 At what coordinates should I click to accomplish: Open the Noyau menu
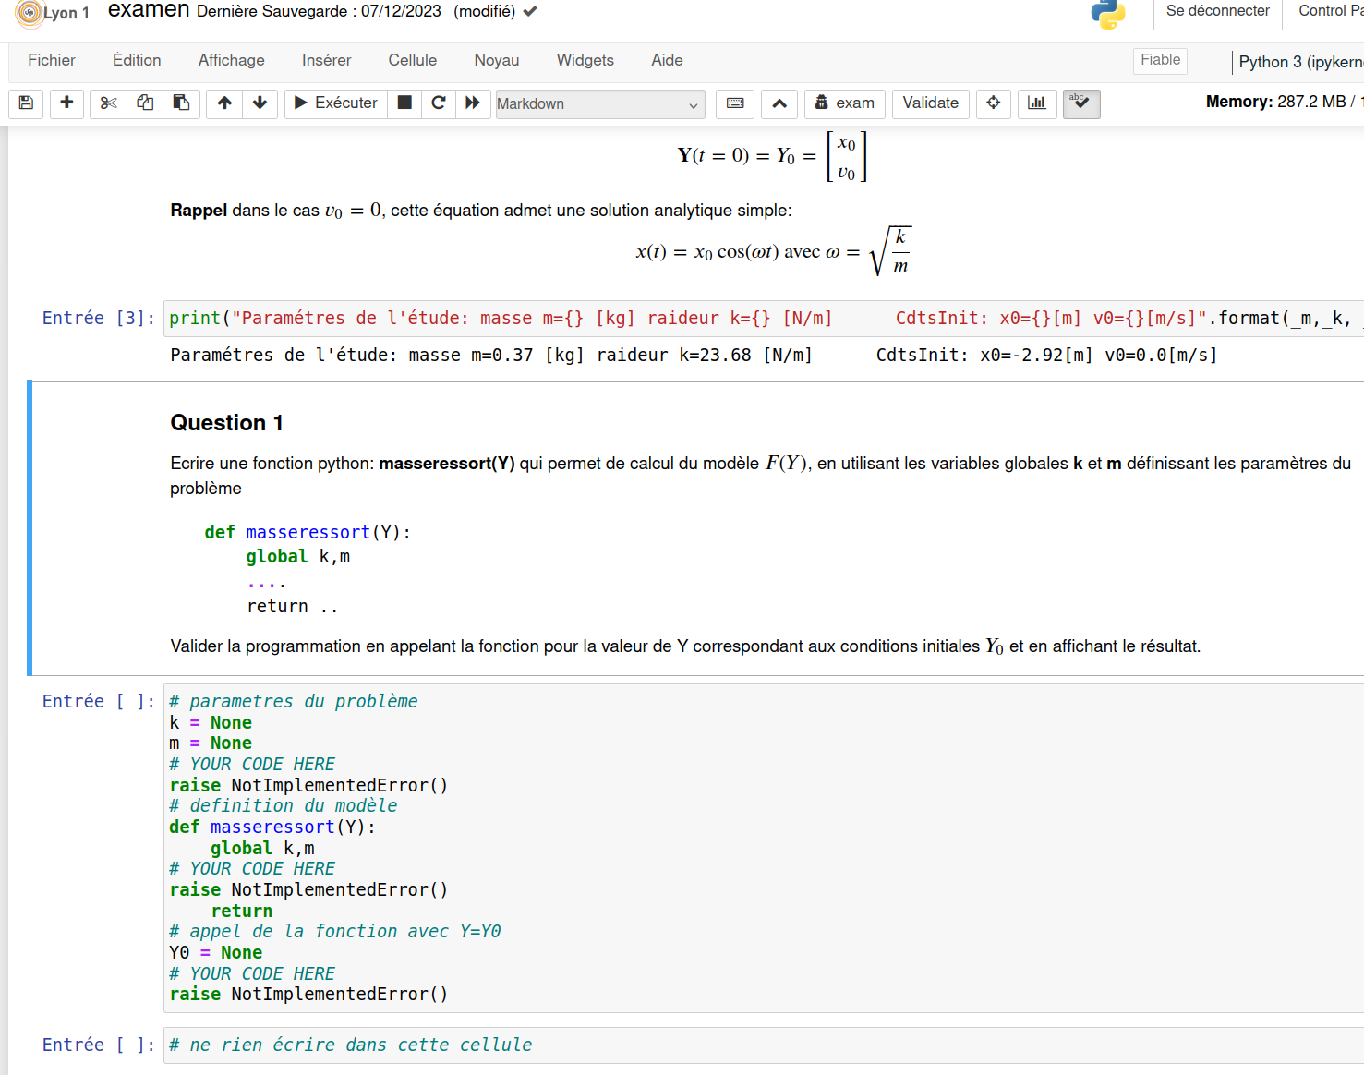coord(496,60)
